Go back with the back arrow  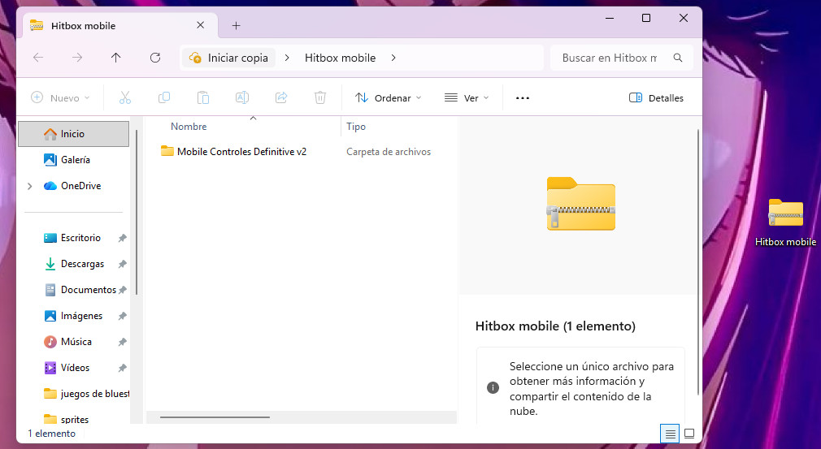(38, 58)
